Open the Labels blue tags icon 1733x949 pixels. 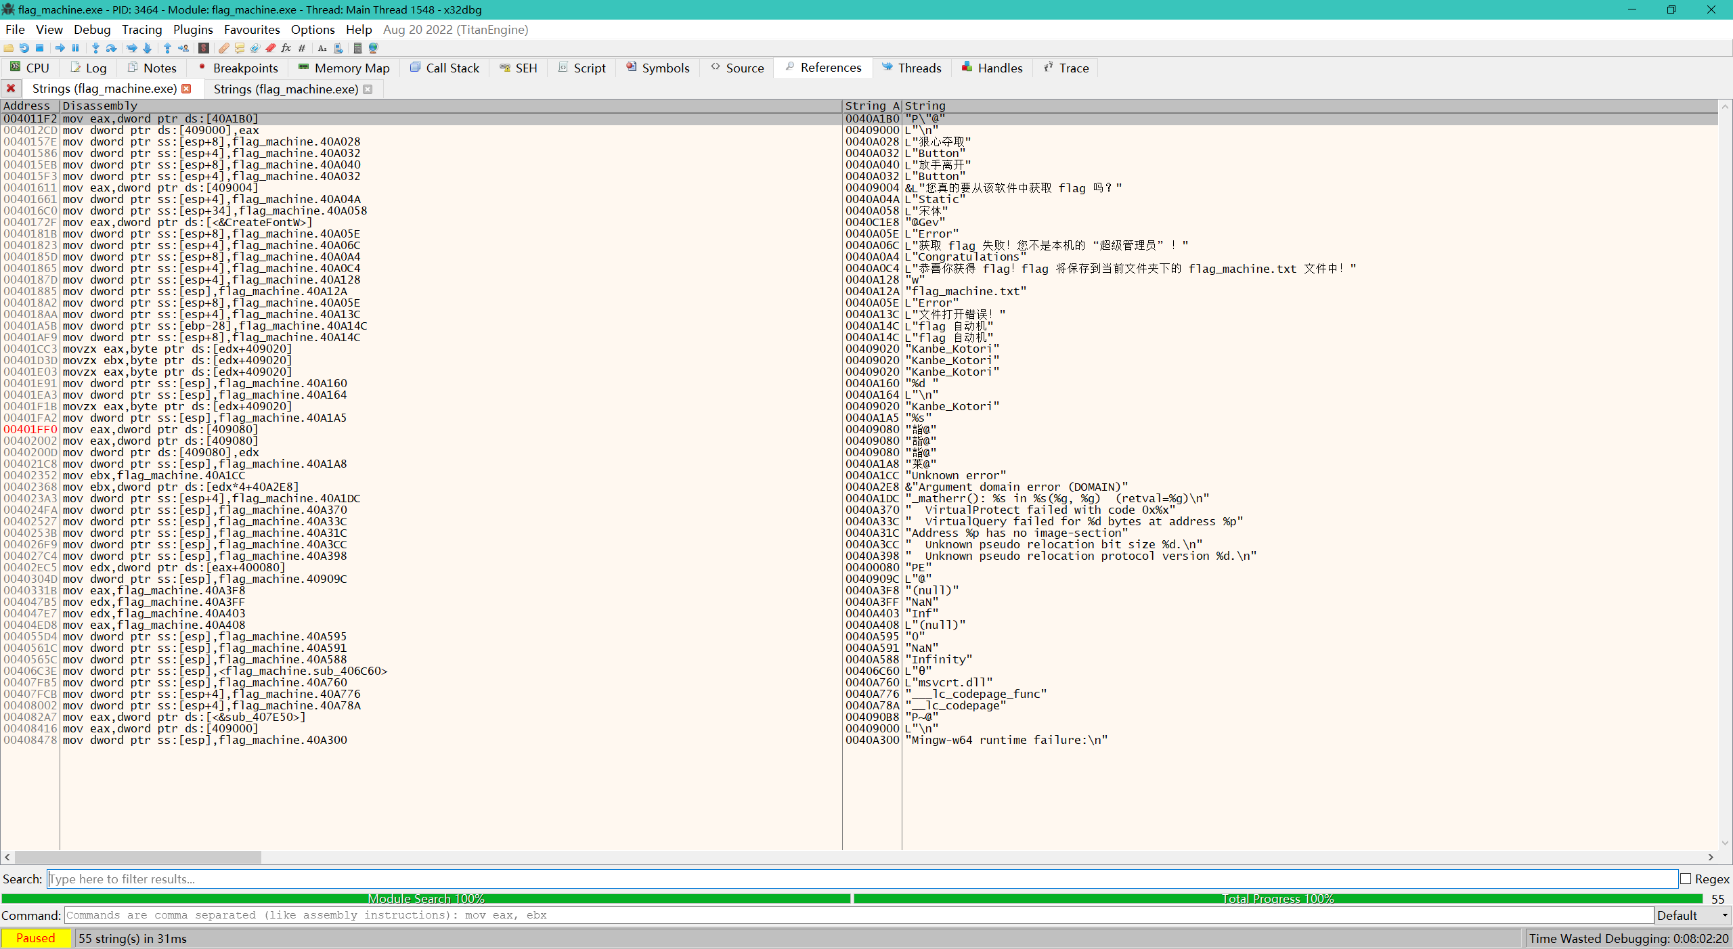(255, 48)
